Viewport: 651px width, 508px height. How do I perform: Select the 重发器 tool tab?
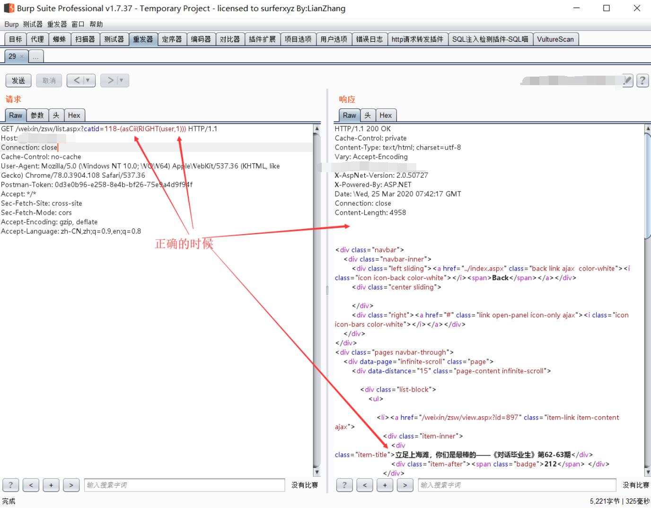coord(143,39)
